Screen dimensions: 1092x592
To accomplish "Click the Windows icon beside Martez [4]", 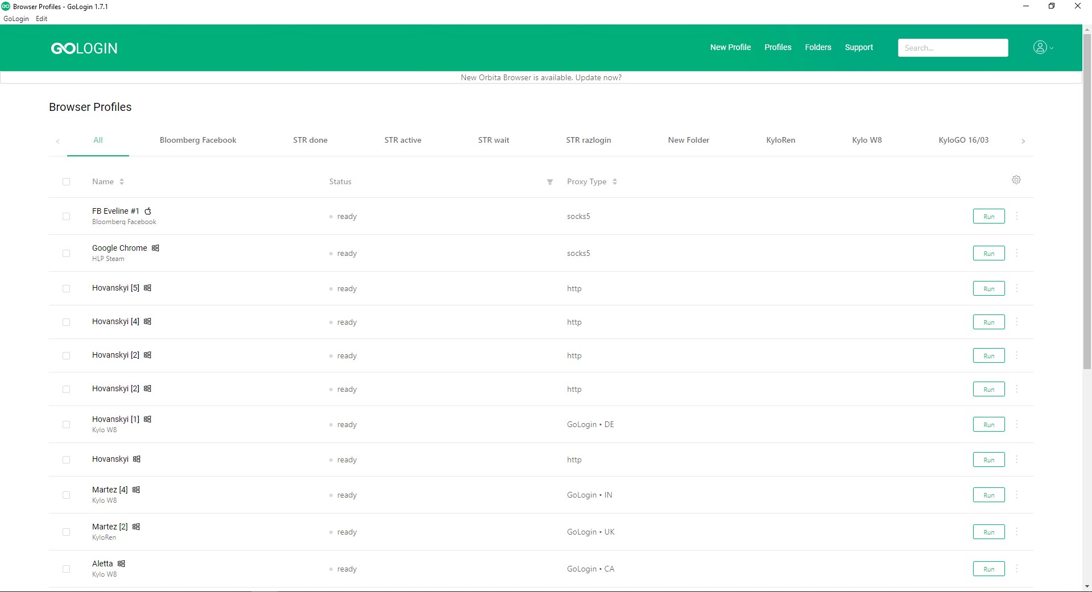I will pos(136,490).
